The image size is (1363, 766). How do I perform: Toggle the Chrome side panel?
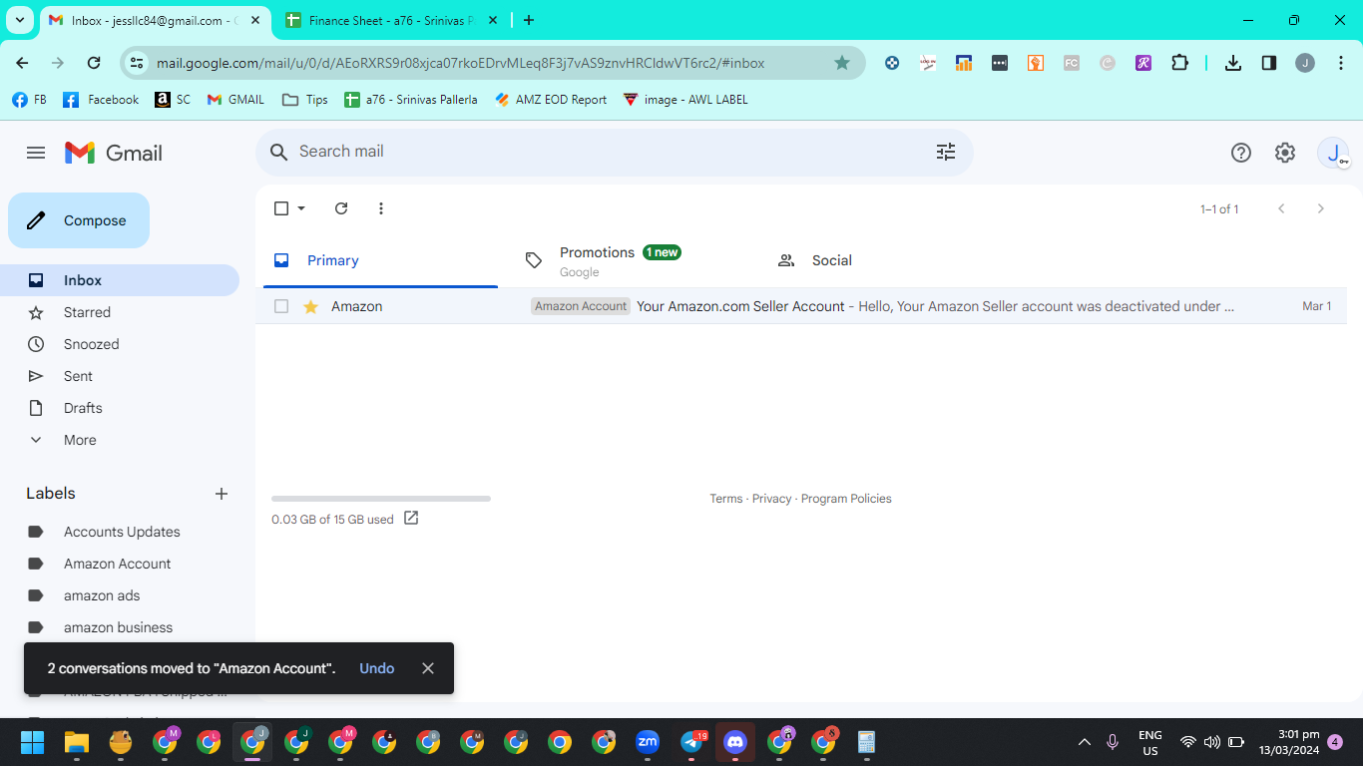(x=1269, y=63)
